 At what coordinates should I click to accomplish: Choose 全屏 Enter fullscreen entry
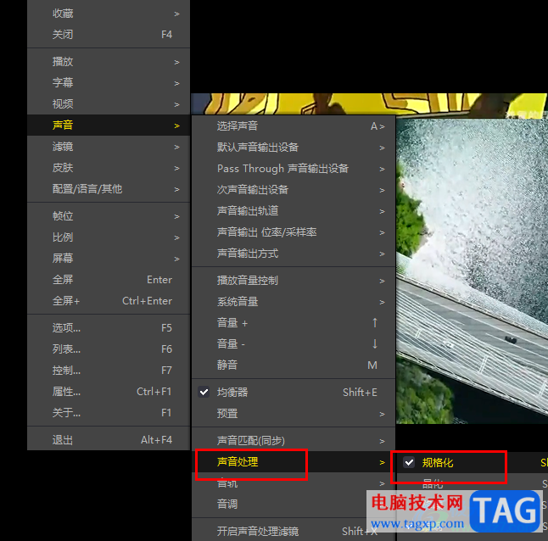point(109,280)
